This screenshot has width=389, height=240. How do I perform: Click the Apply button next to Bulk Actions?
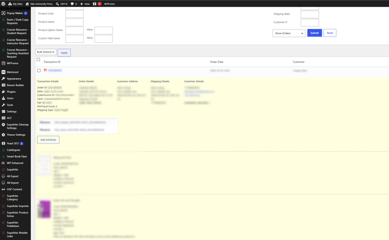tap(64, 52)
